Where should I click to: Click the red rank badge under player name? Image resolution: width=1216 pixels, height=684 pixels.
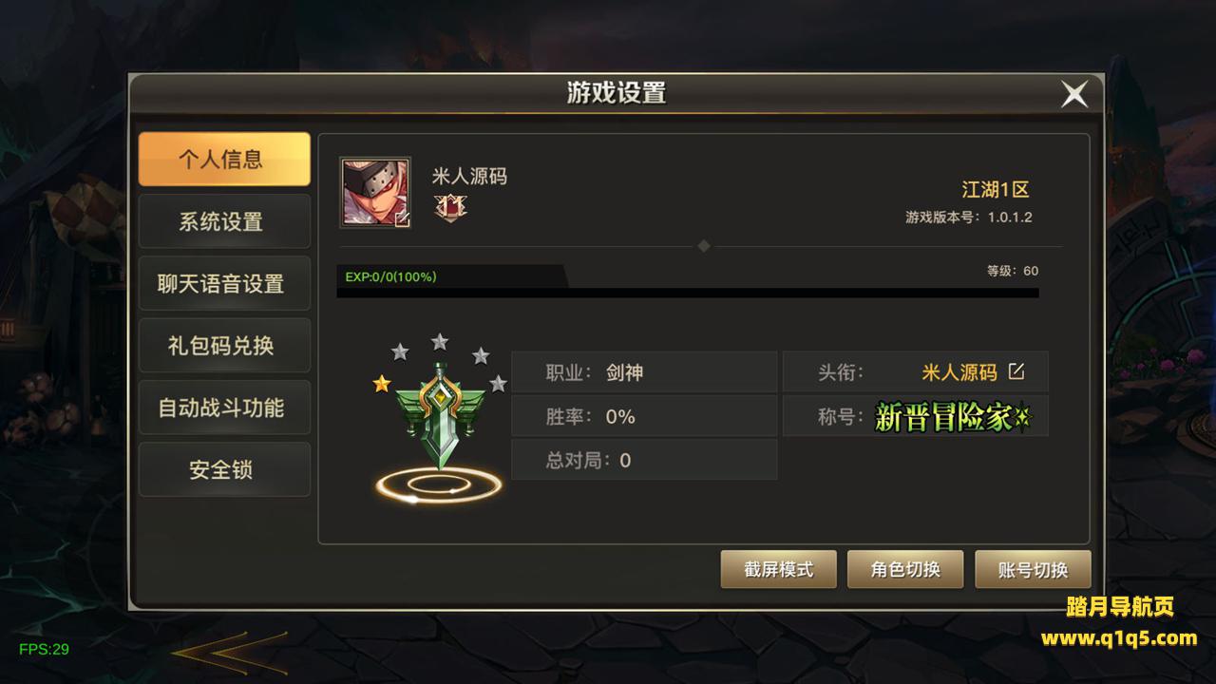click(450, 206)
